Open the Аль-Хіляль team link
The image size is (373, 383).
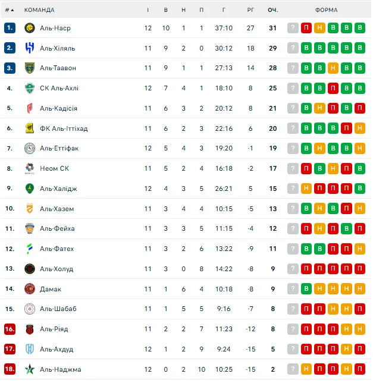(57, 48)
